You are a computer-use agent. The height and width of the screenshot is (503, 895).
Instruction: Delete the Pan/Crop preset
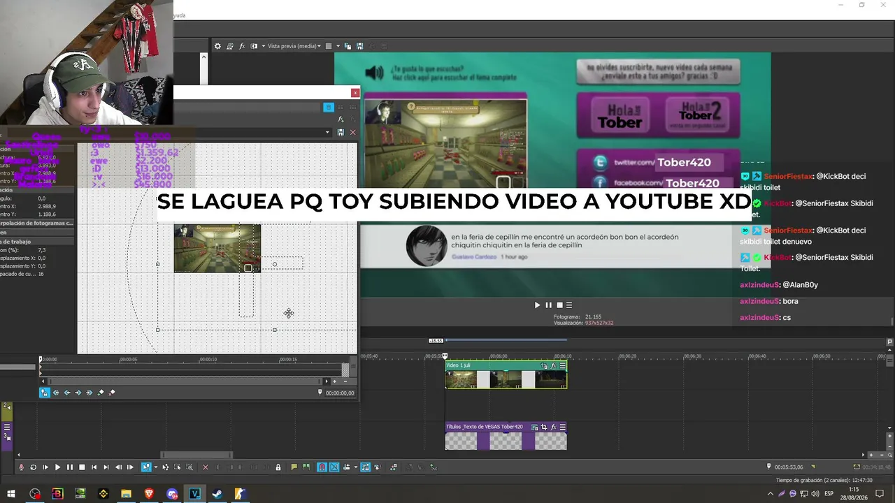coord(352,132)
